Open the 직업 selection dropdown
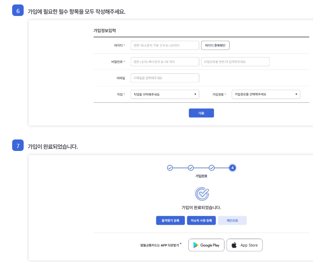Screen dimensions: 313x262 point(165,94)
